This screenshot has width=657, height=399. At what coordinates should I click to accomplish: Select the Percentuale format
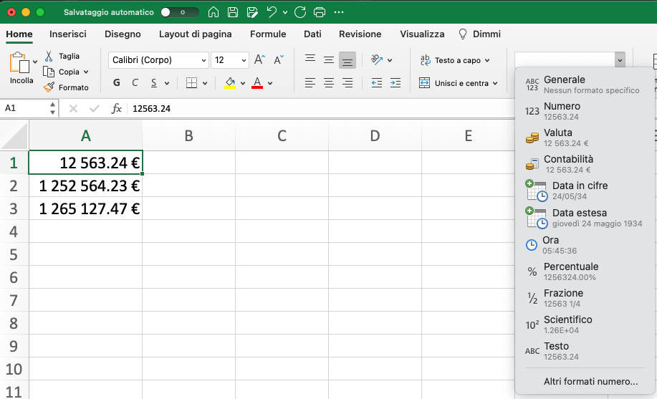coord(585,271)
